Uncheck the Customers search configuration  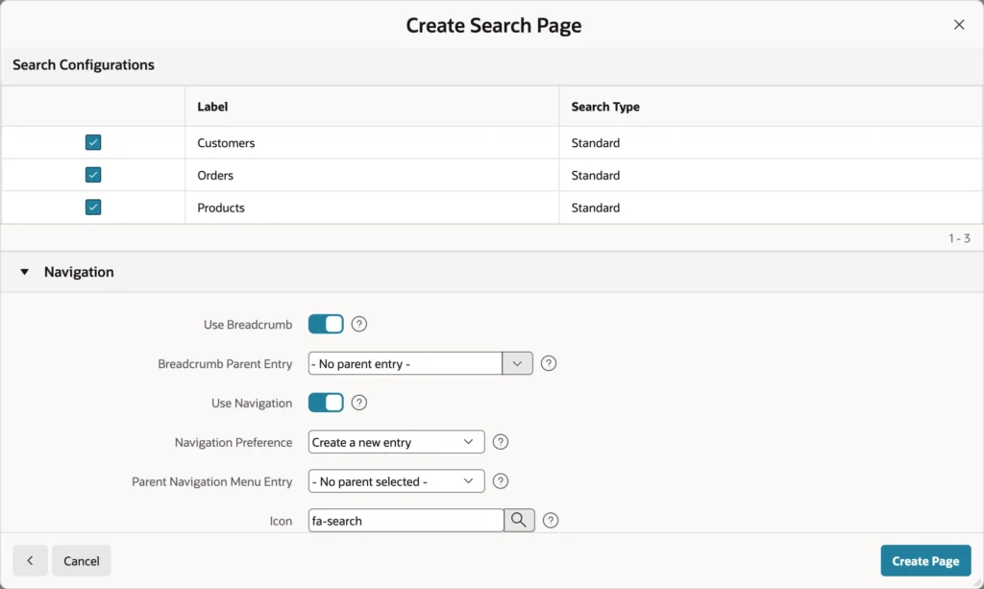93,142
